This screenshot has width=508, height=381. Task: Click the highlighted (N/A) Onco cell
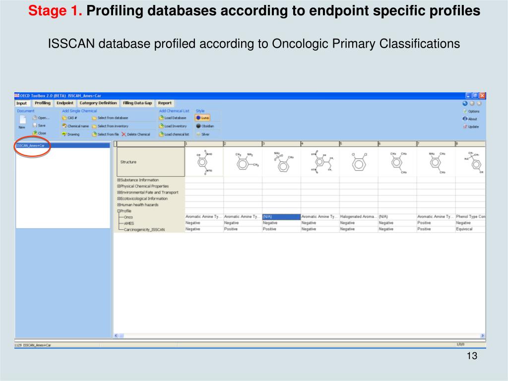(x=281, y=217)
